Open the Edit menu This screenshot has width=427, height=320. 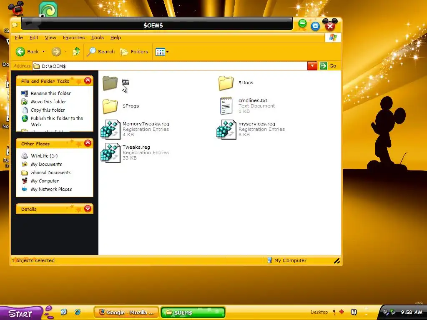point(34,37)
